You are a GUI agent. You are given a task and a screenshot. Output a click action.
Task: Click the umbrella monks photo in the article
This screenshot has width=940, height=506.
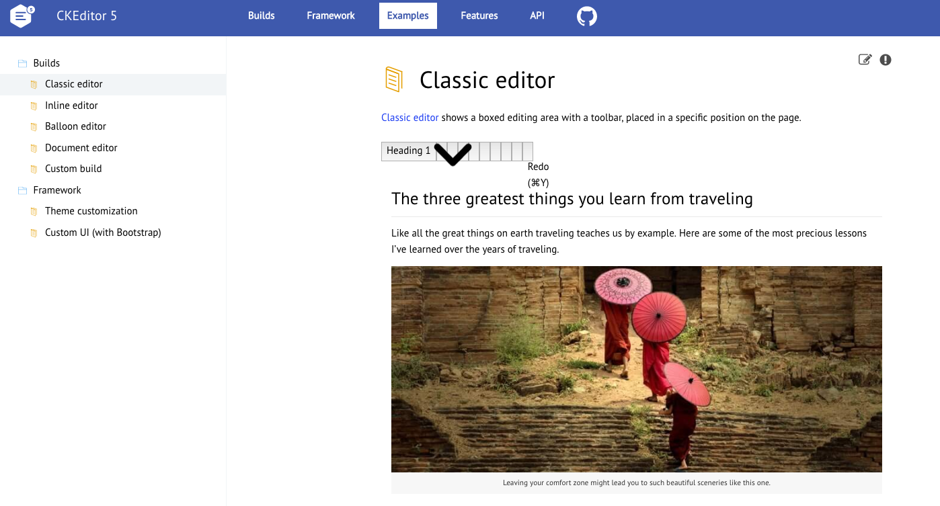(636, 368)
